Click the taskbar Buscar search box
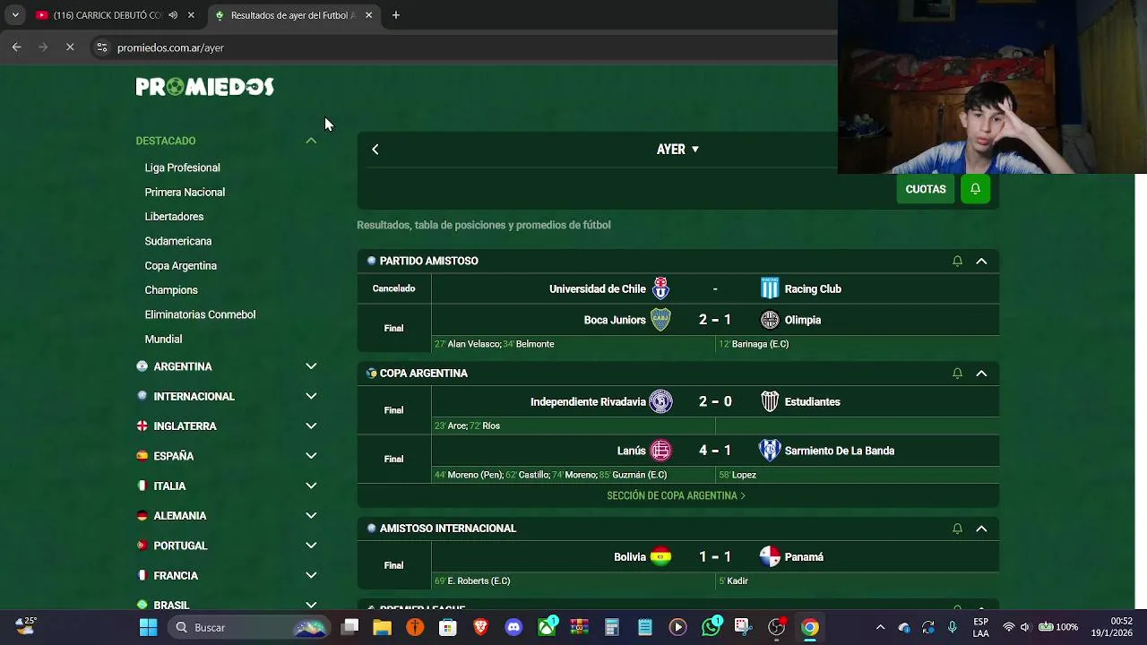Screen dimensions: 1147x645 point(248,627)
